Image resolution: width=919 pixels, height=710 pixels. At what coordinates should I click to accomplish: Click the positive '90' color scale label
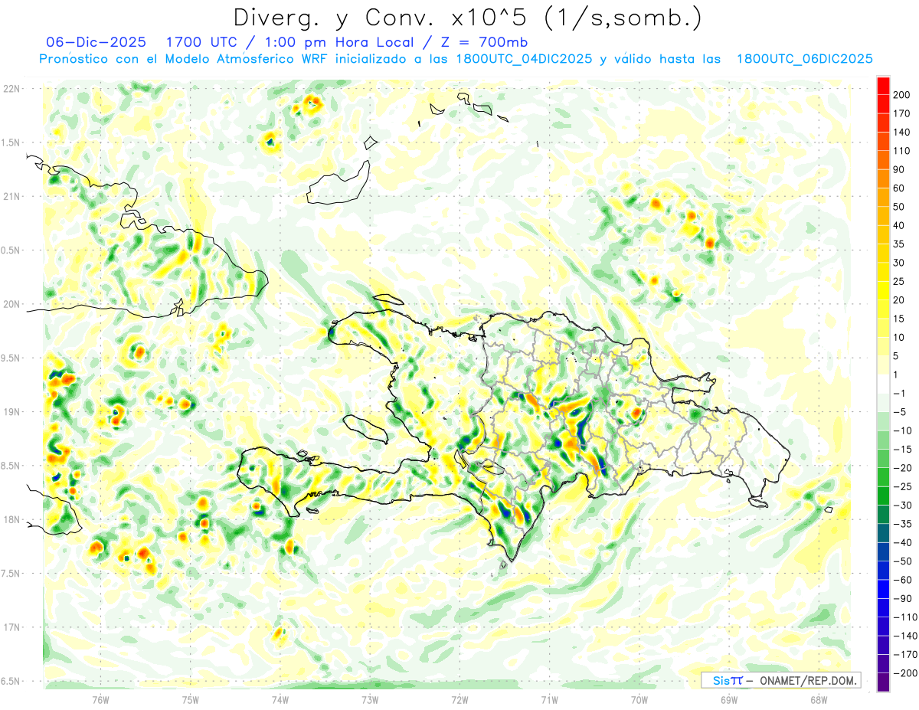coord(899,170)
